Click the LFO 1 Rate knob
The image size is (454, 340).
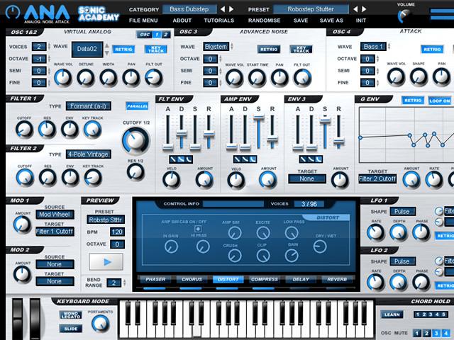375,232
